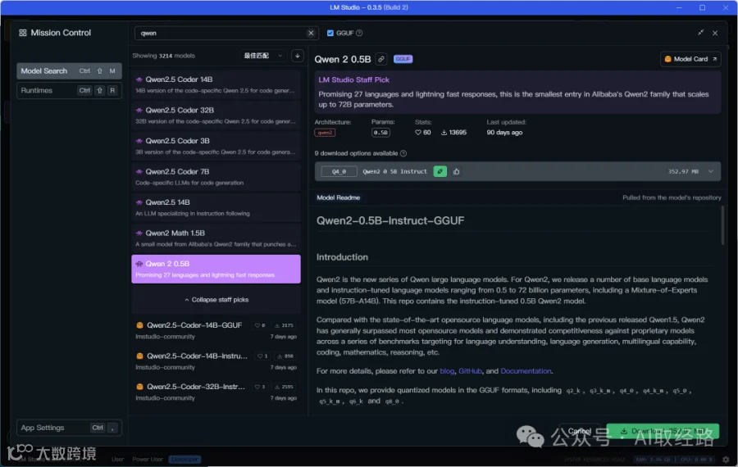Click the 352.97 MB file size
This screenshot has width=738, height=467.
(x=683, y=172)
